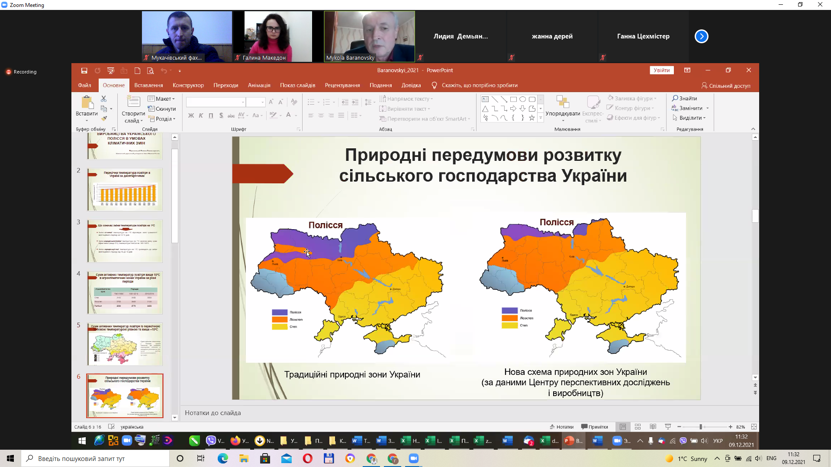Save the presentation with the floppy icon
The image size is (831, 467).
84,70
